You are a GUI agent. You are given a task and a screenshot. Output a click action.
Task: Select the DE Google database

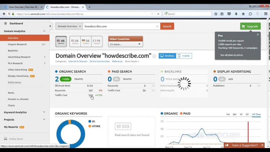coord(86,41)
